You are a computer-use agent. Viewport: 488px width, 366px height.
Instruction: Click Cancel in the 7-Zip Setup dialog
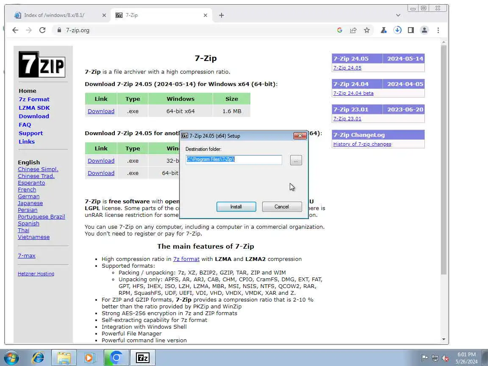tap(282, 207)
